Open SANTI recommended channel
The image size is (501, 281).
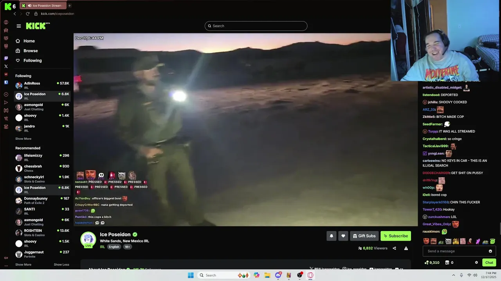tap(42, 211)
